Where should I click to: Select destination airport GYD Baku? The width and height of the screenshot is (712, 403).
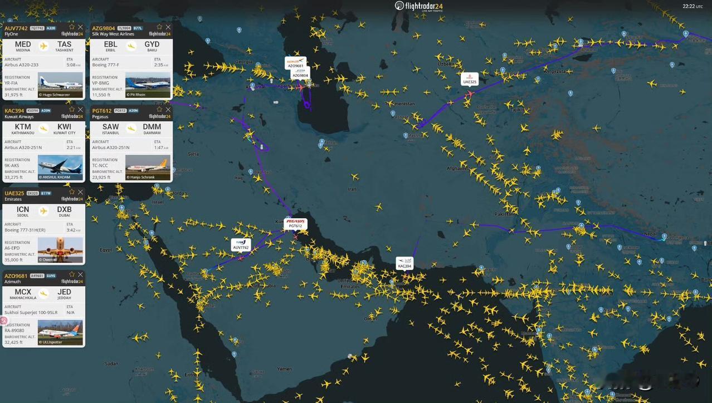152,46
